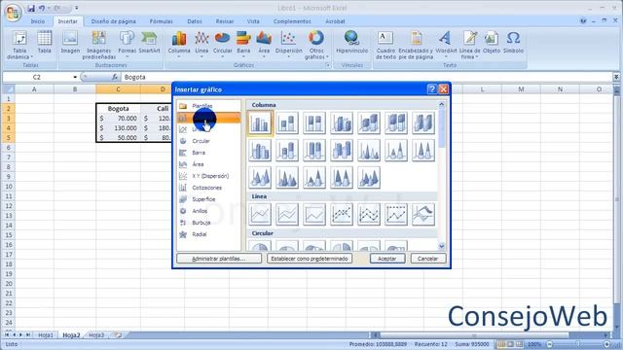Open the Área chart gallery
The image size is (623, 350).
coord(264,45)
